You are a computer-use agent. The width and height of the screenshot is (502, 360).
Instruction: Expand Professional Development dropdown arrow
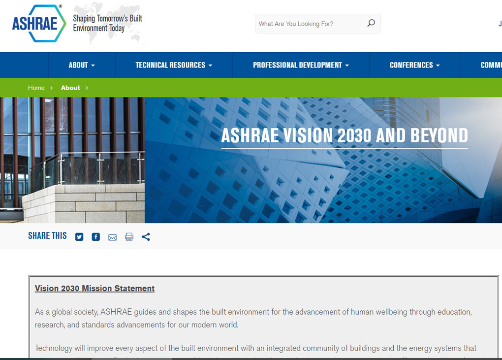tap(347, 65)
